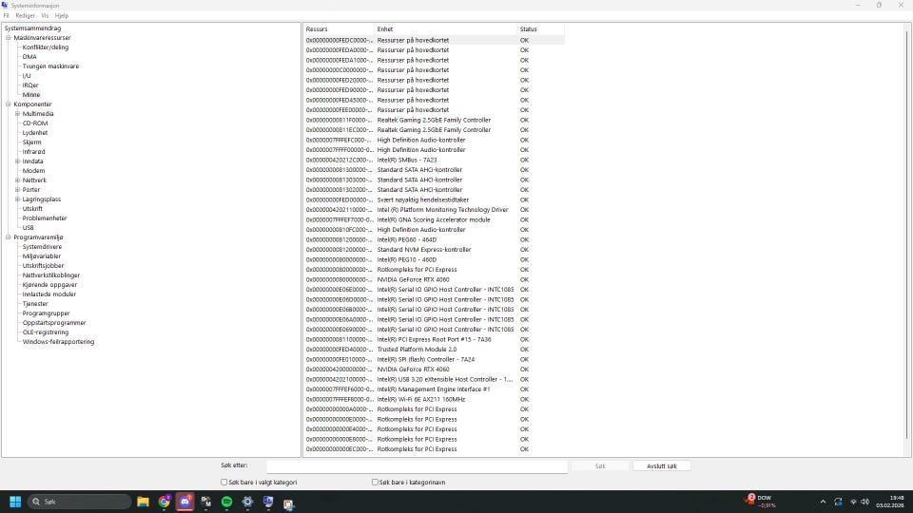Select the Tjenester tree item
Screen dimensions: 913x513
[35, 304]
